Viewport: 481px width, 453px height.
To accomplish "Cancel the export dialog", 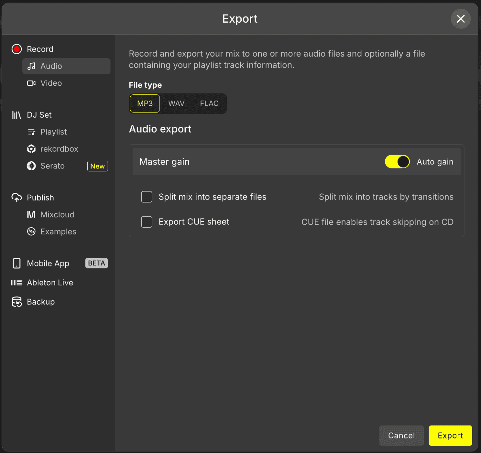I will pyautogui.click(x=401, y=436).
